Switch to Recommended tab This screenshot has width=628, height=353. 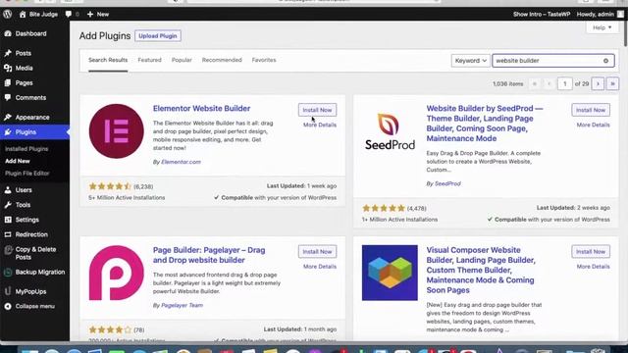click(222, 60)
